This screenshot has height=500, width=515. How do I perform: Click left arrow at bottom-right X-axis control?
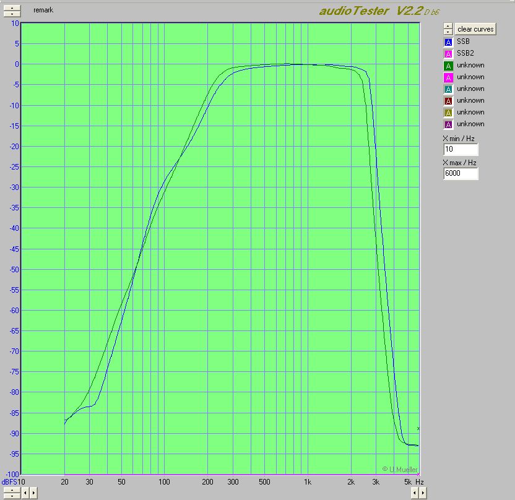414,493
